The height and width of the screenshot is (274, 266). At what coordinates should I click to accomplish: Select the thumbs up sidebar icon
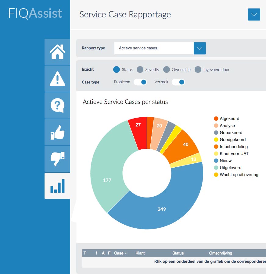point(57,132)
